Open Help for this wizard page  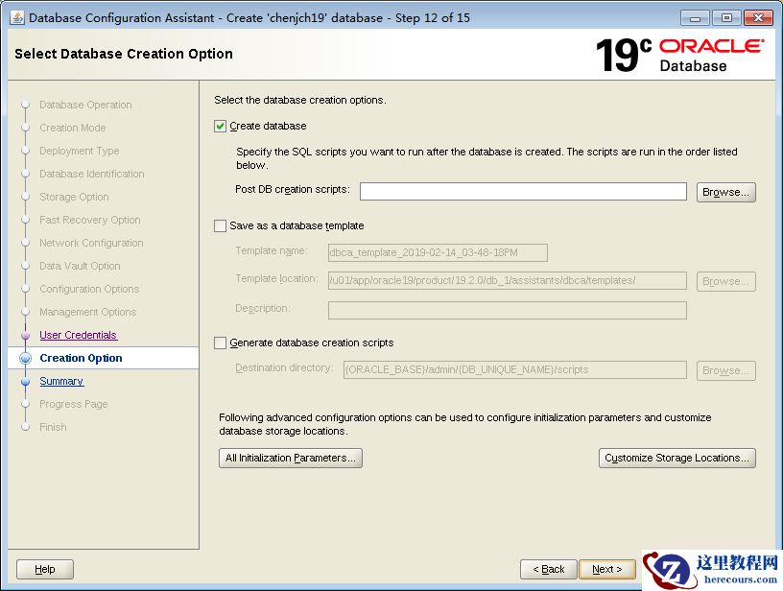tap(45, 569)
